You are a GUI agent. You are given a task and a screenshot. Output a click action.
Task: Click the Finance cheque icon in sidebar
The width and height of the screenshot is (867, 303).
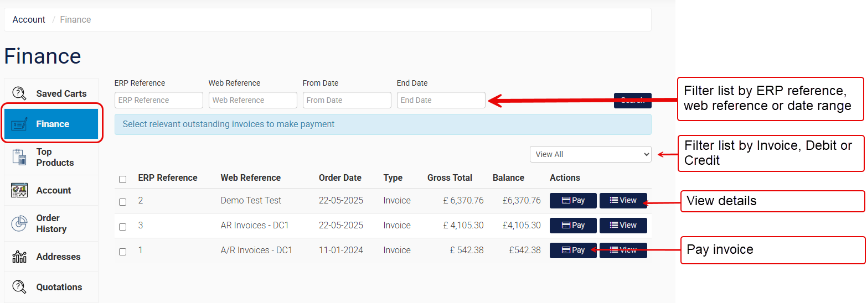19,124
